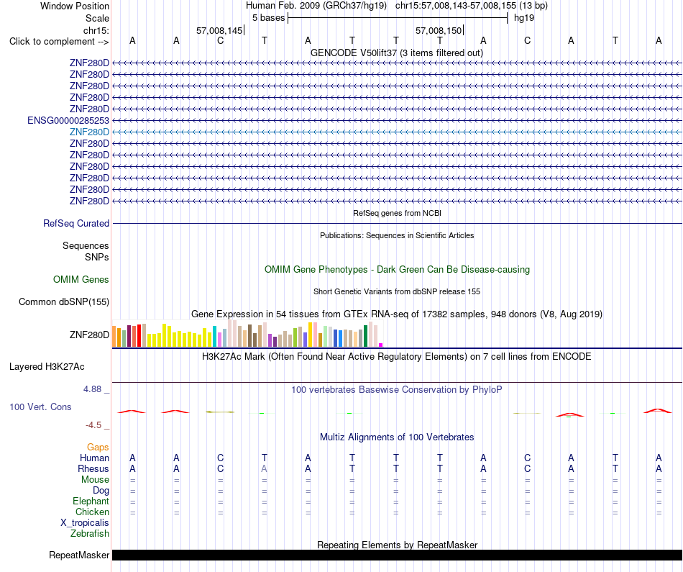Click the ZNF280D label beside the GTEx bar chart
The image size is (683, 572).
tap(89, 335)
